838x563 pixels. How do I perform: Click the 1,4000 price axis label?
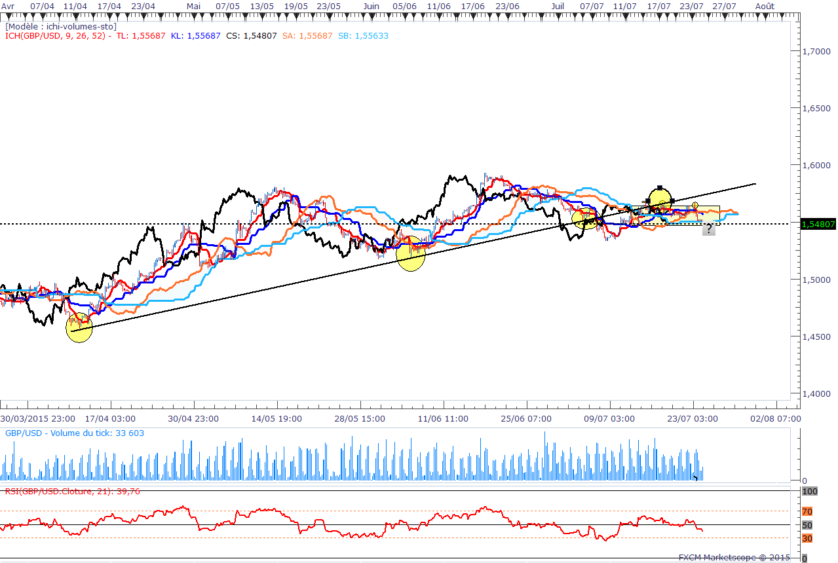pos(816,394)
